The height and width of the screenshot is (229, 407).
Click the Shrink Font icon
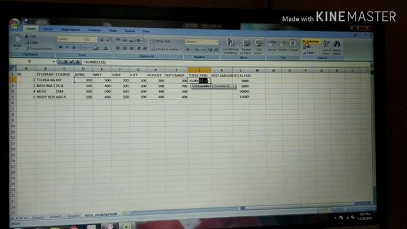[108, 39]
